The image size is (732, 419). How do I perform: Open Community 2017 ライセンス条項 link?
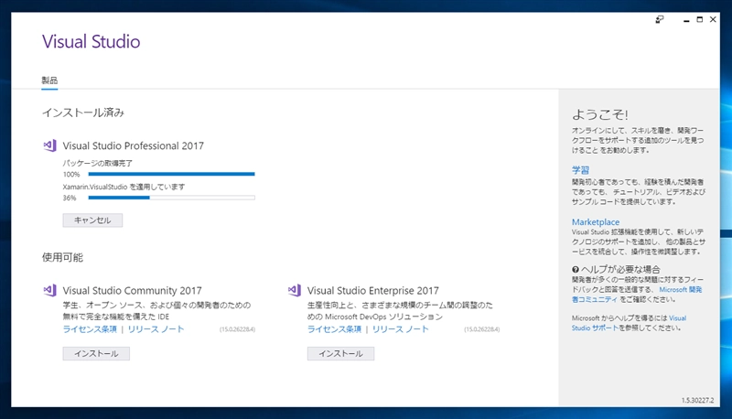coord(90,329)
